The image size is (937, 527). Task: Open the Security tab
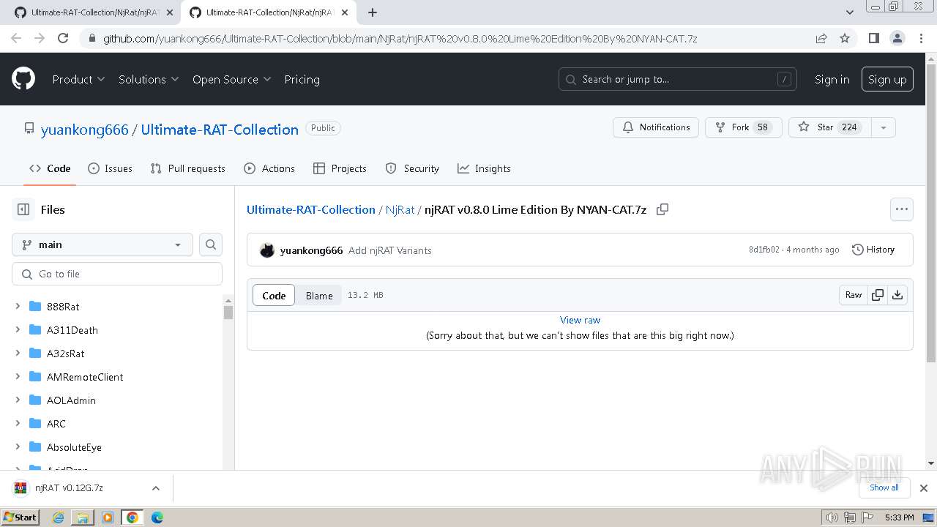tap(412, 168)
